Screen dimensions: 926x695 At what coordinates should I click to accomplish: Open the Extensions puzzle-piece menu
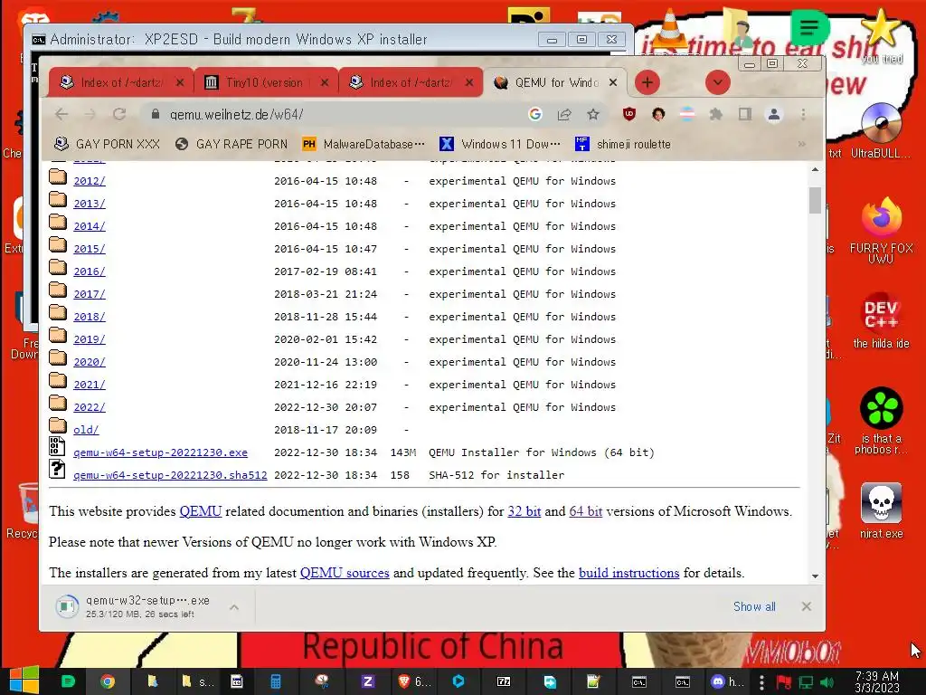(716, 114)
